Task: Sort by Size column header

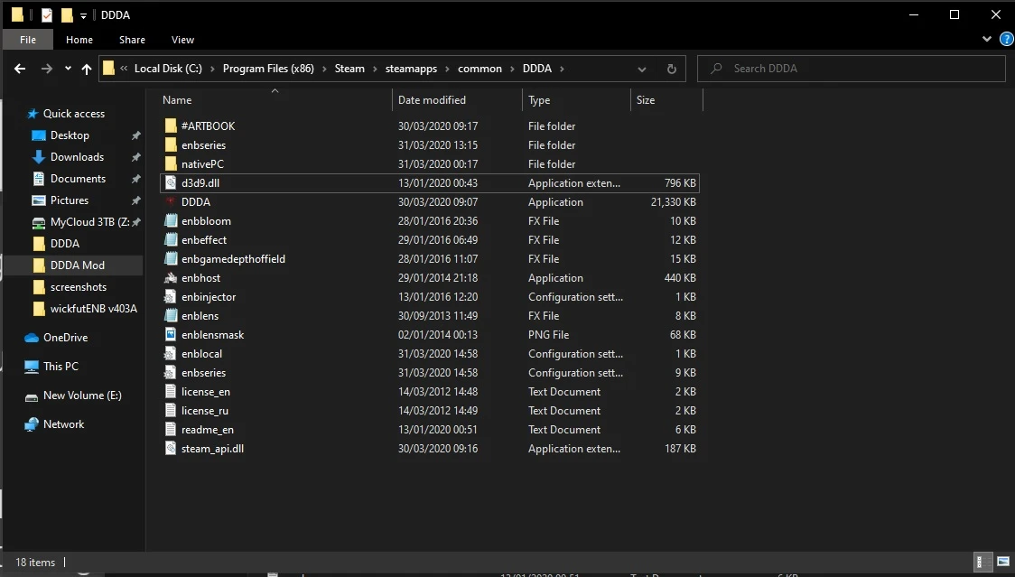Action: point(646,99)
